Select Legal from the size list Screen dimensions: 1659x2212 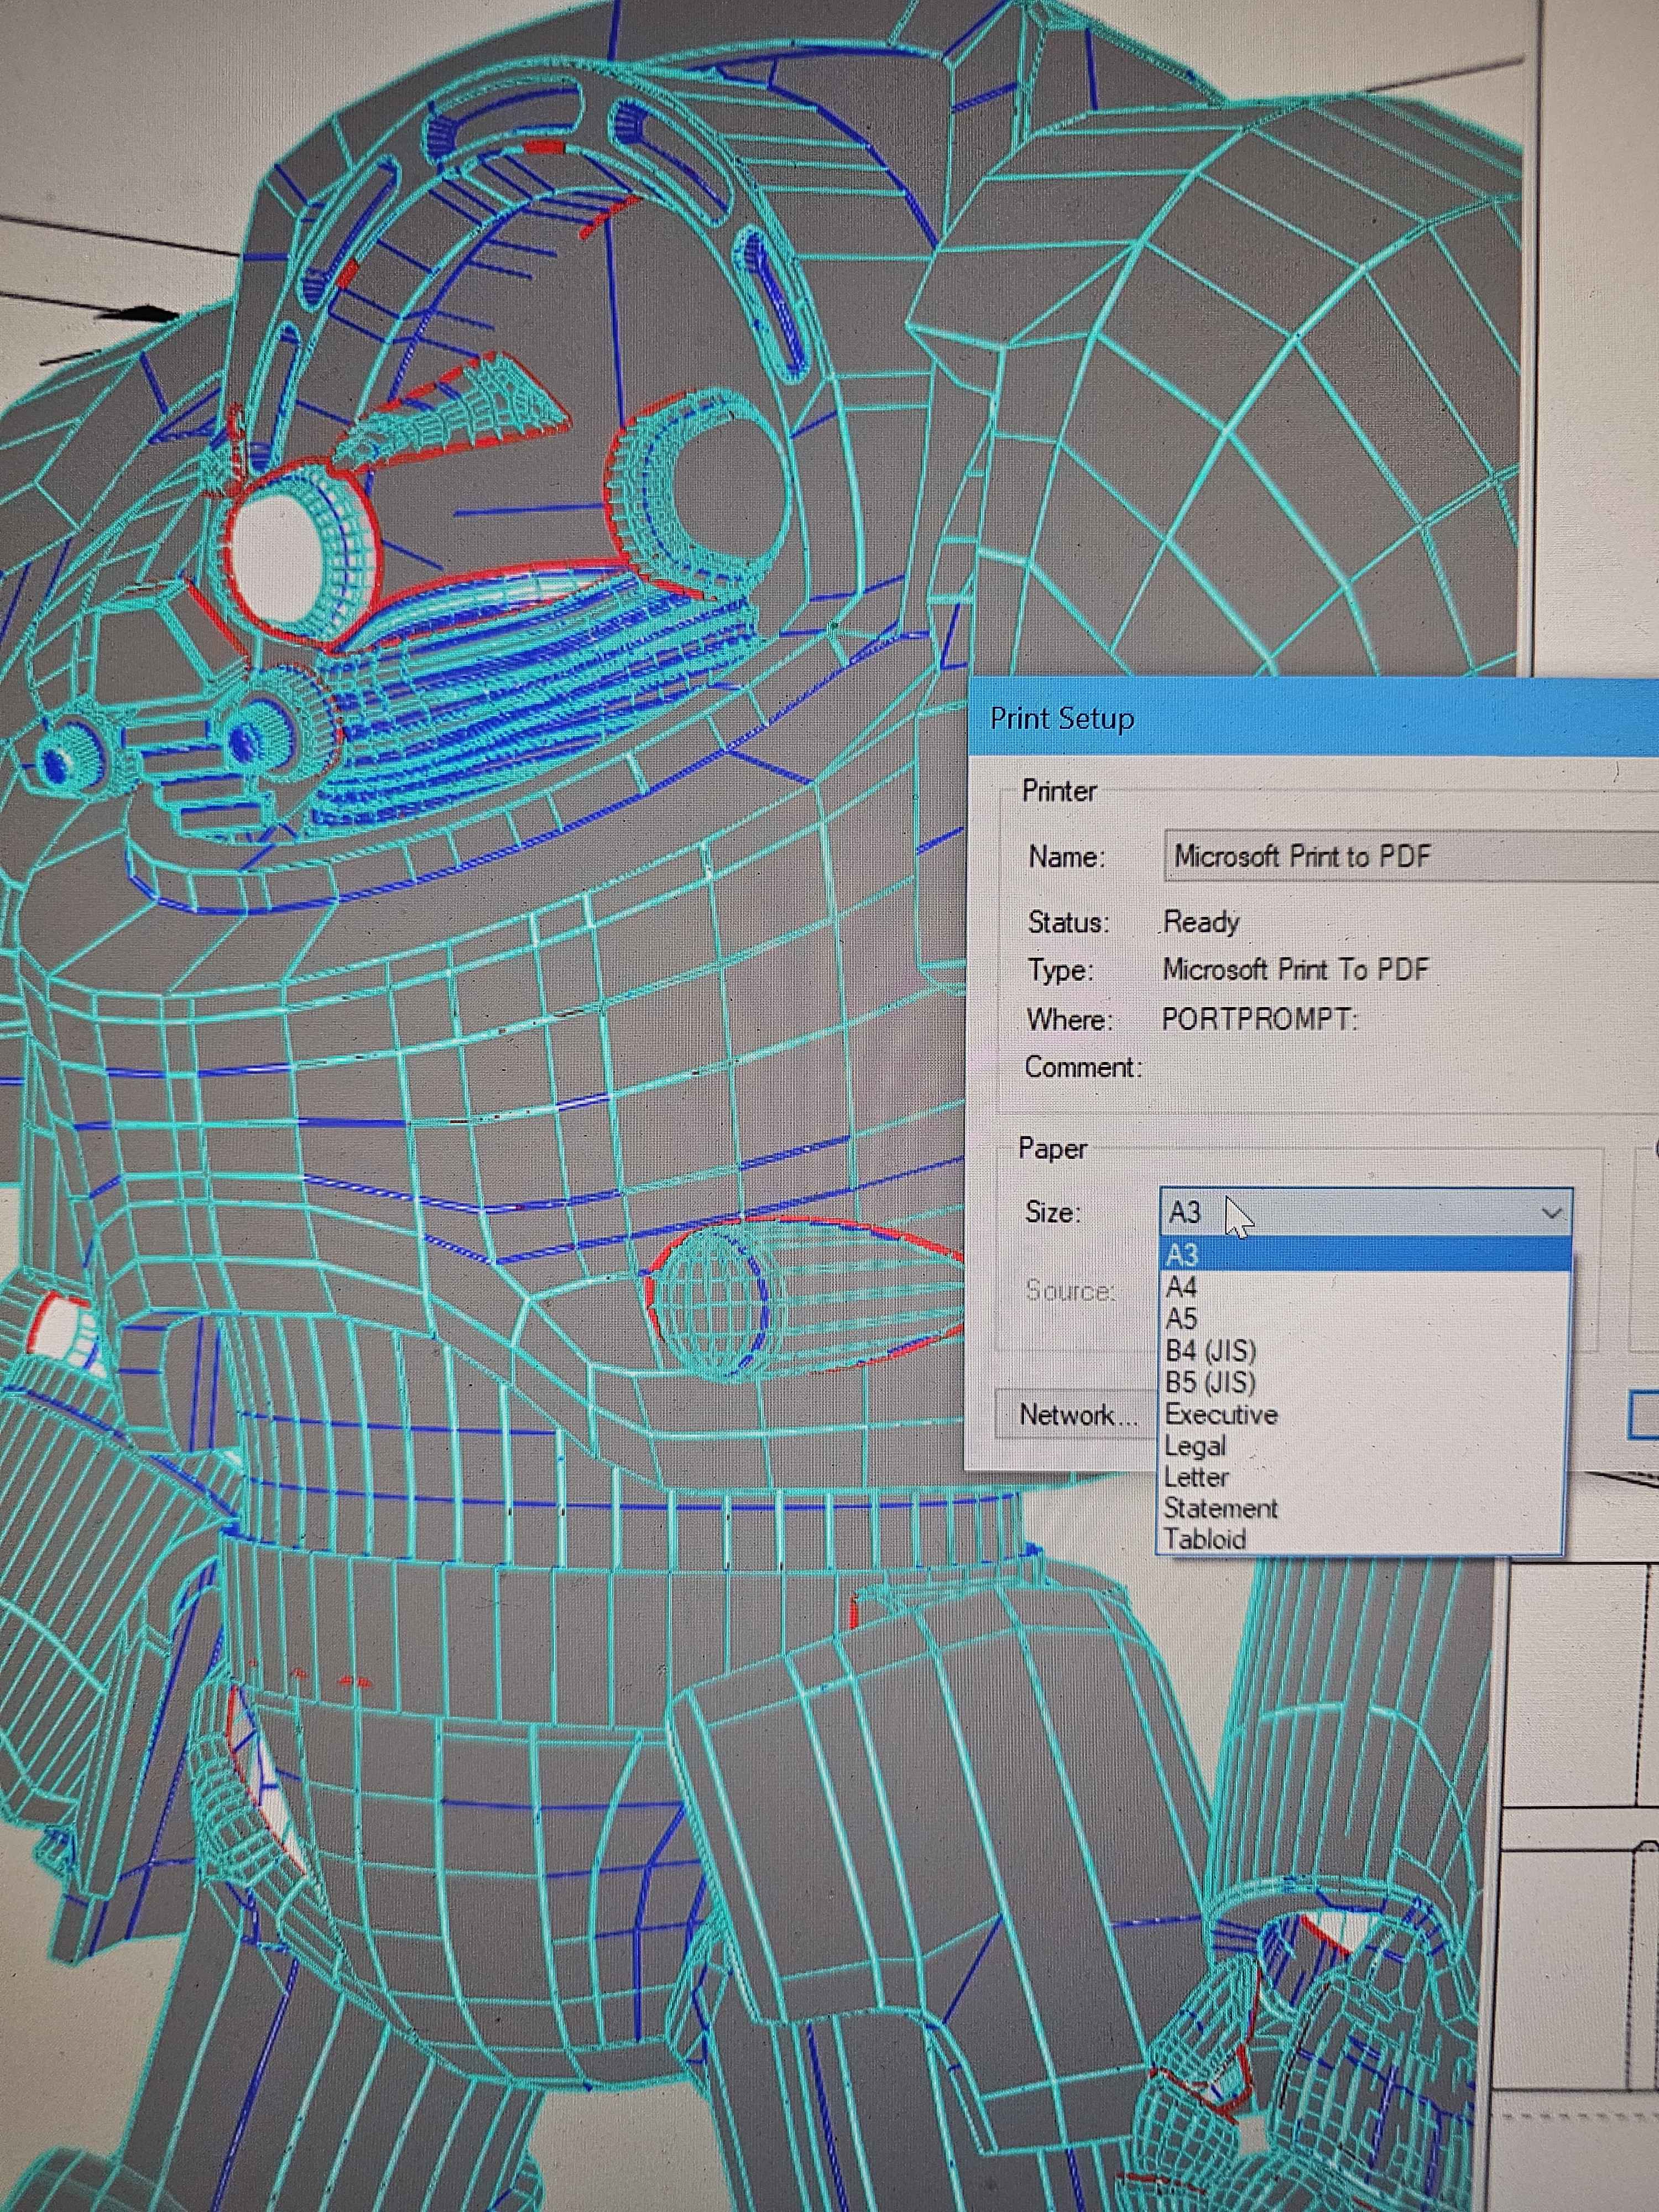(x=1195, y=1446)
